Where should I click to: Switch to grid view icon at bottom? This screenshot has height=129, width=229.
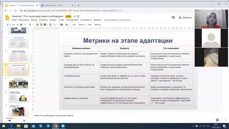point(24,120)
